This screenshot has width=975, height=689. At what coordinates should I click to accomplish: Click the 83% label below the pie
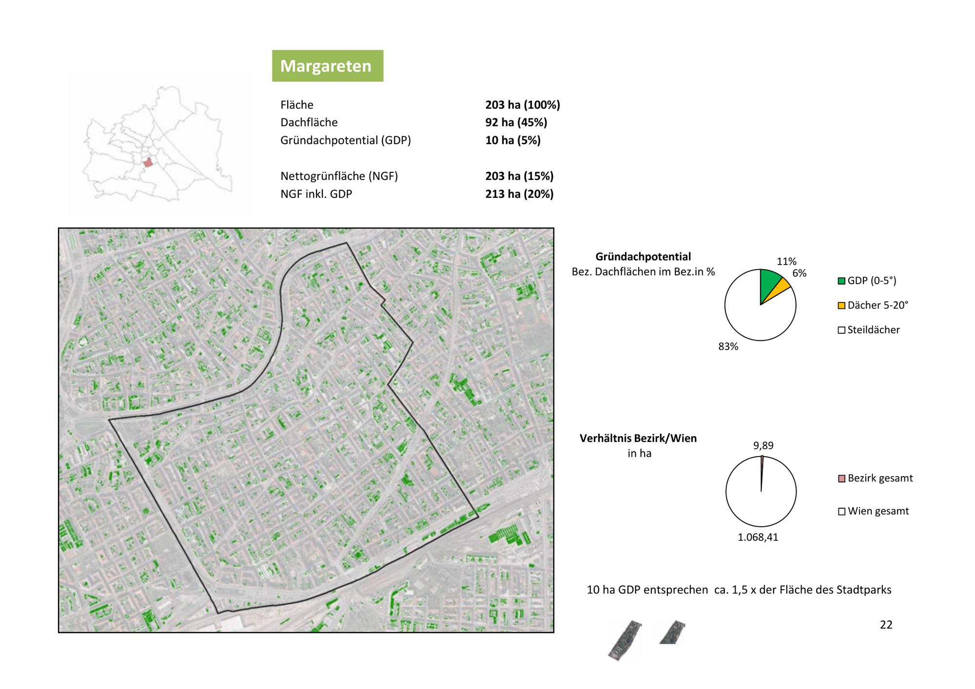(728, 346)
